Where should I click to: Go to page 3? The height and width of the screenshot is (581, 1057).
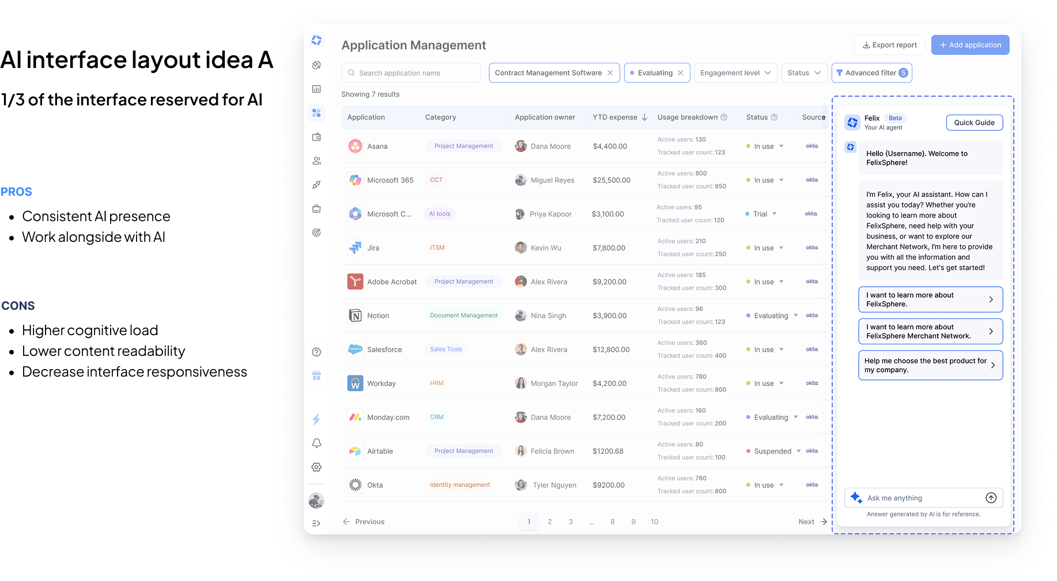(x=571, y=522)
